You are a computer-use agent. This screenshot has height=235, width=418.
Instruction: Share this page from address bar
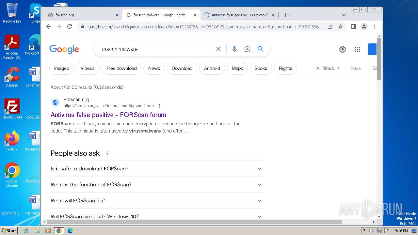(330, 26)
